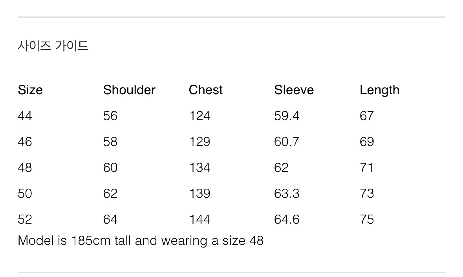This screenshot has width=463, height=277.
Task: Select size 44 in the Size column
Action: point(25,116)
